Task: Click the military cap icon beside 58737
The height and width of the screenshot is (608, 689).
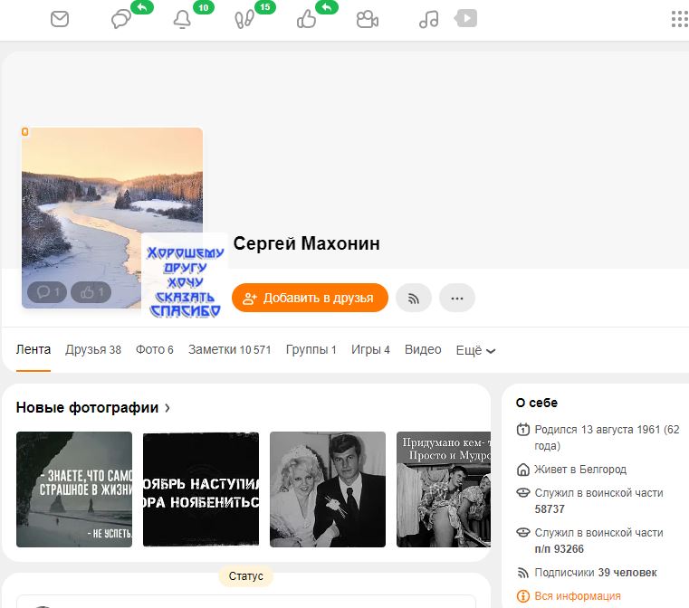Action: pyautogui.click(x=523, y=493)
